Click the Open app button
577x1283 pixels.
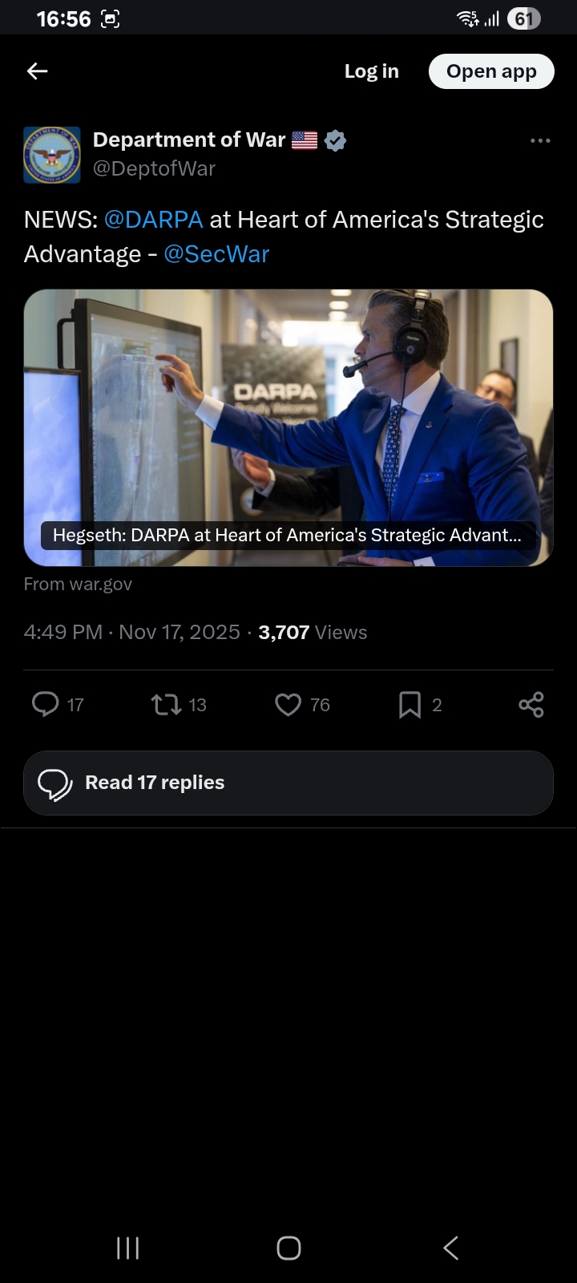click(x=491, y=71)
